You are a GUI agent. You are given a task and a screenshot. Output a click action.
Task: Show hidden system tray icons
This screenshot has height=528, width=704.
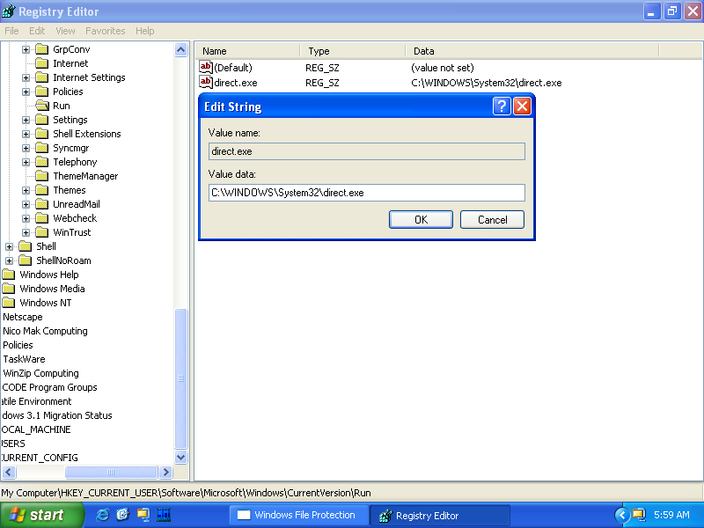click(622, 515)
